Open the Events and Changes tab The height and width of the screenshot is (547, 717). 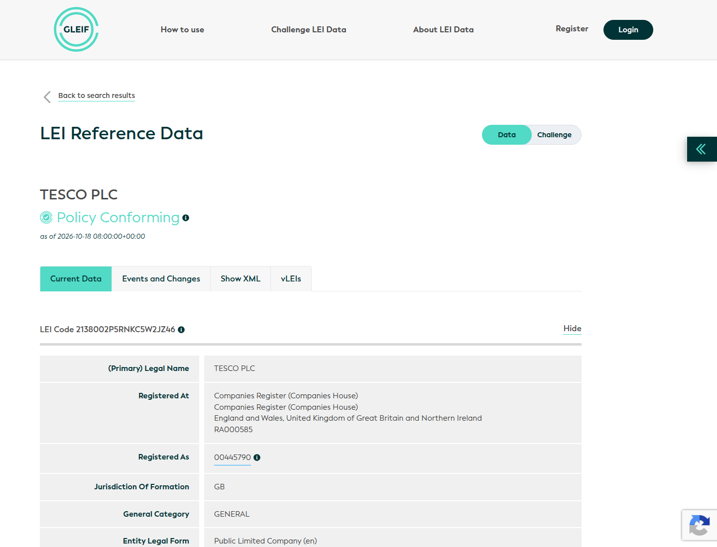coord(161,279)
